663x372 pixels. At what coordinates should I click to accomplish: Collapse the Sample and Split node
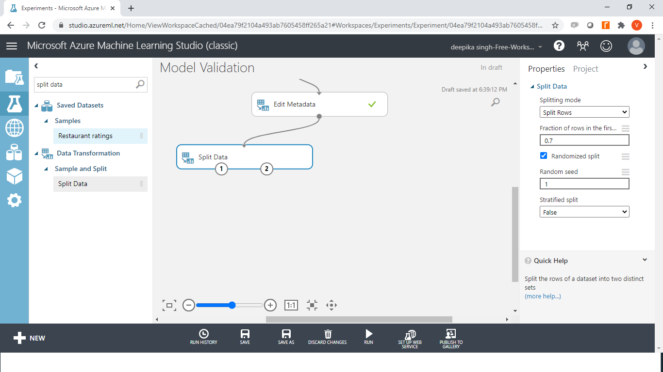point(46,169)
